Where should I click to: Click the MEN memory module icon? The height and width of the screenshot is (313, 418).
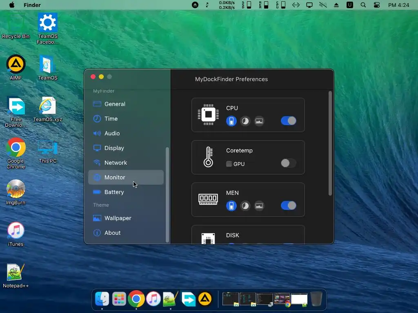208,199
